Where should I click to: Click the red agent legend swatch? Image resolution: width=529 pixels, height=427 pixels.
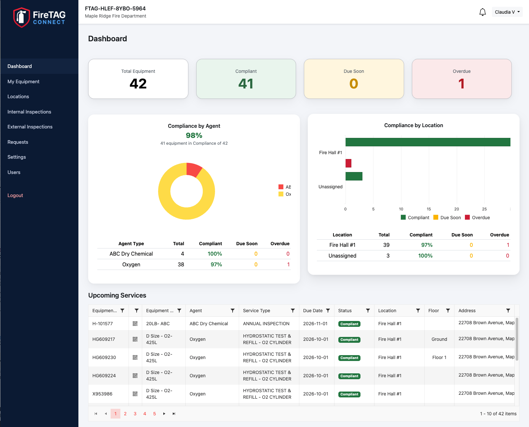click(281, 187)
